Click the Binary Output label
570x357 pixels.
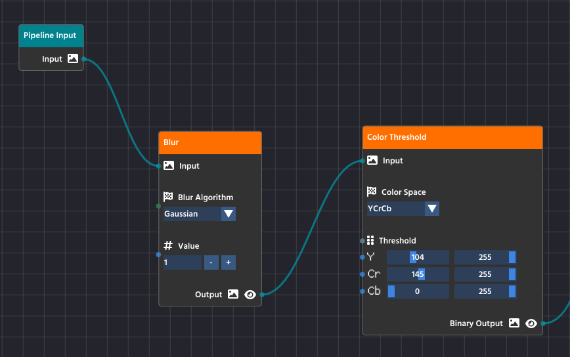[x=476, y=324]
